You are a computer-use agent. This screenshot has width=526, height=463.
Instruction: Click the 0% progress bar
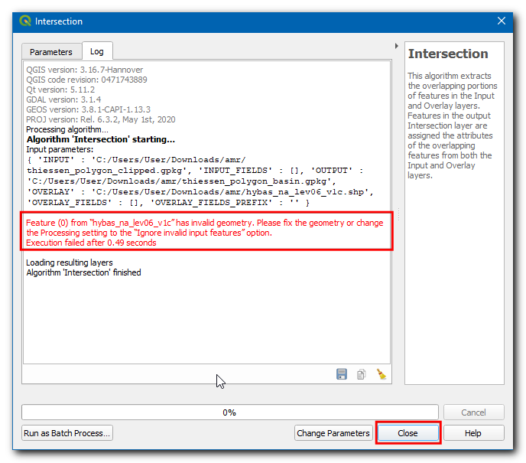(x=229, y=412)
